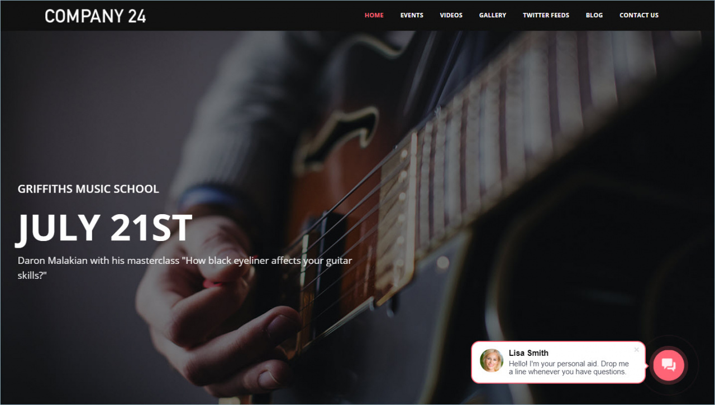Click the Lisa Smith name in chat popup
Image resolution: width=715 pixels, height=405 pixels.
528,353
